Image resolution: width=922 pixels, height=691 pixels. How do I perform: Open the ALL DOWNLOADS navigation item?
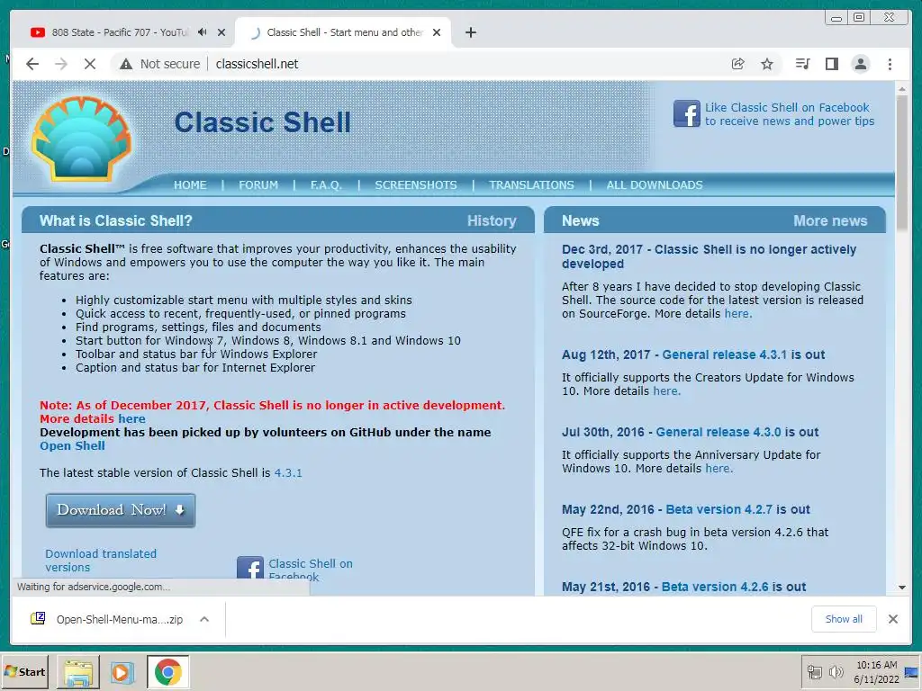tap(655, 185)
